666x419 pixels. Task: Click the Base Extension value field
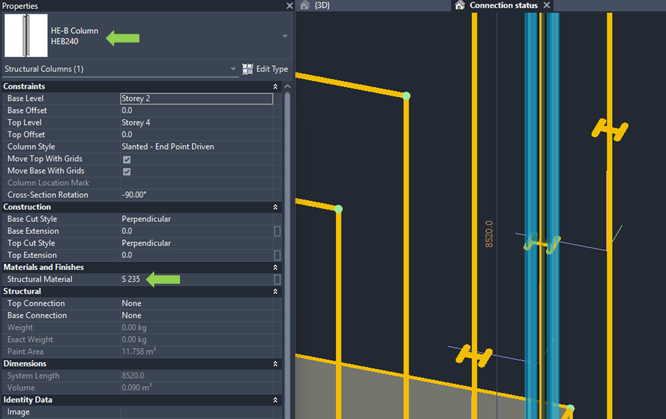click(x=196, y=231)
